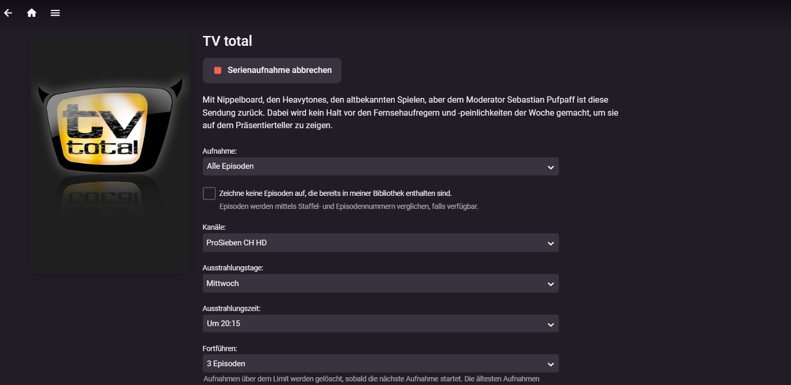
Task: Click the TV total poster image
Action: pyautogui.click(x=111, y=154)
